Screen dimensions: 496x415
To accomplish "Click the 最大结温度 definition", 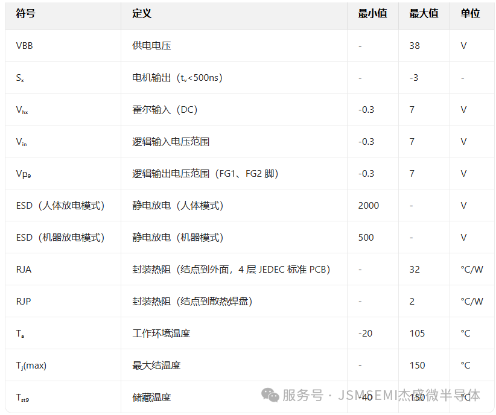I will click(x=156, y=366).
